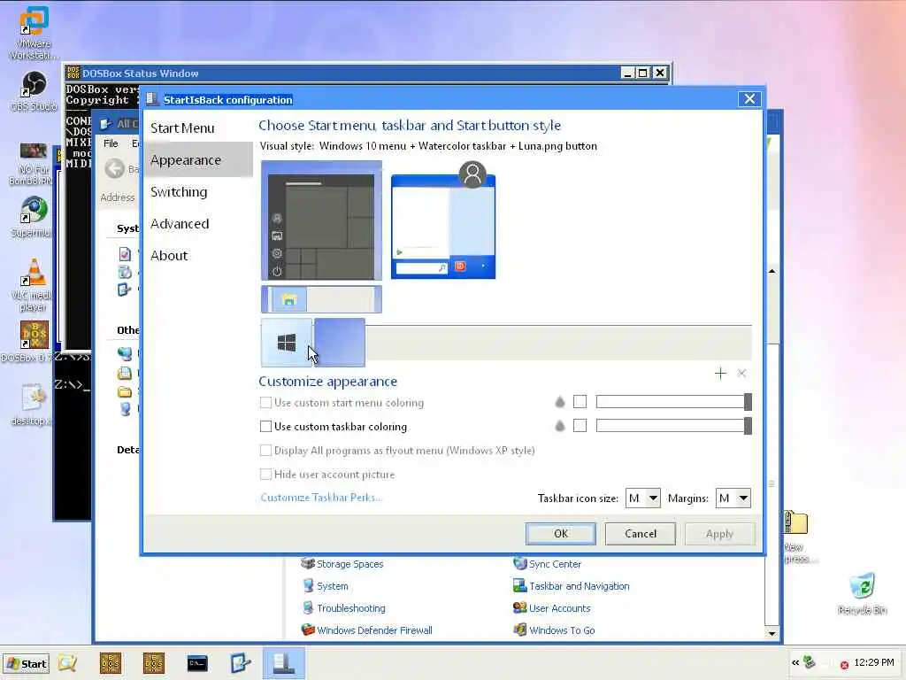906x680 pixels.
Task: Open the Advanced page
Action: [180, 224]
